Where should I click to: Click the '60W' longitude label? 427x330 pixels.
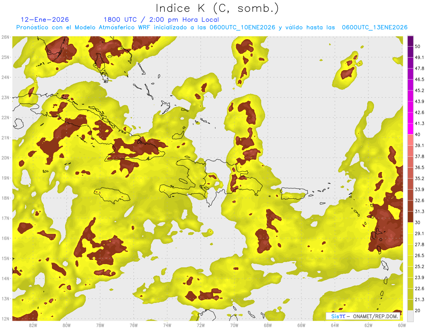(401, 325)
